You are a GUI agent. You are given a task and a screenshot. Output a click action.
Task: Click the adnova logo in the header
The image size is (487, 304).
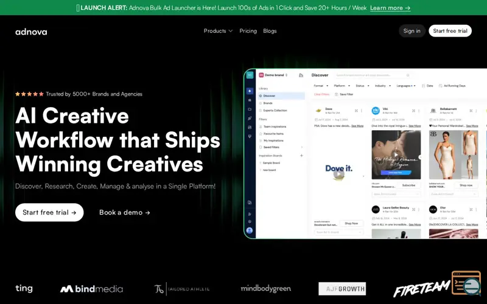point(31,32)
